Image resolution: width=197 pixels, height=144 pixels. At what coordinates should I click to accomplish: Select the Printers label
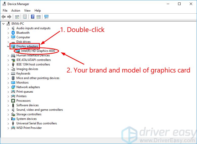pos(21,96)
